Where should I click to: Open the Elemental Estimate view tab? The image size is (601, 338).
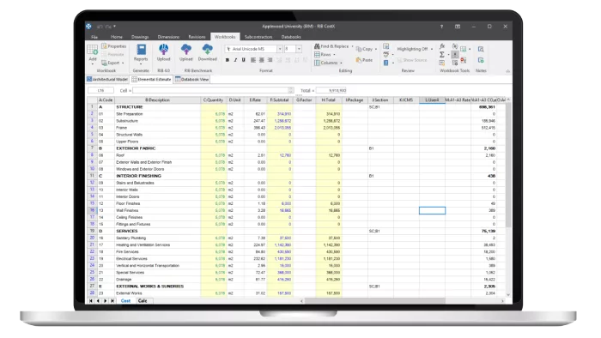[151, 79]
